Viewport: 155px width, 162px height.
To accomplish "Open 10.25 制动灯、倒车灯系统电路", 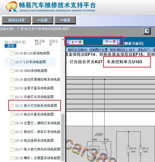I will coord(38,132).
